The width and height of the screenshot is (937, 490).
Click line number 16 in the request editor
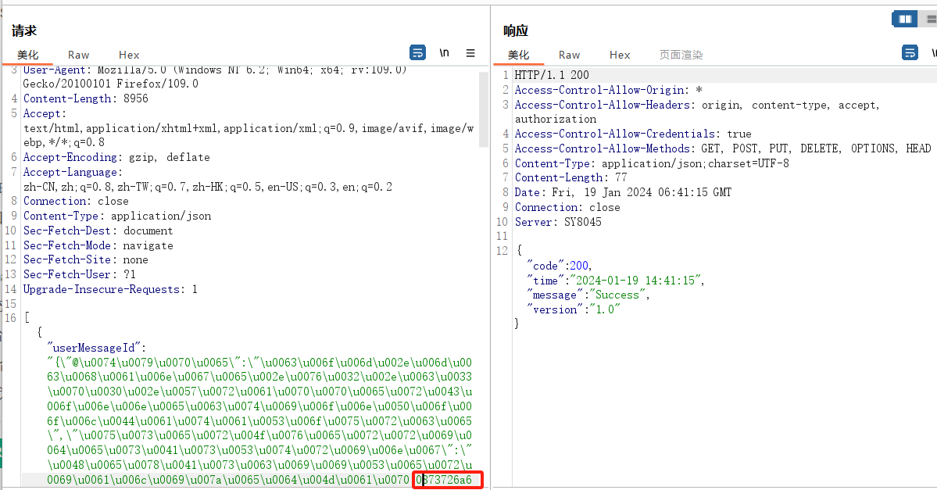[x=13, y=317]
